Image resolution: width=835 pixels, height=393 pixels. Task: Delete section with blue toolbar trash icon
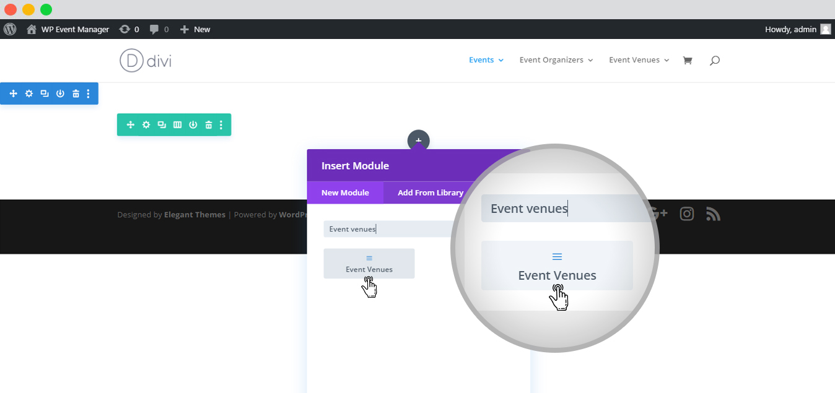76,93
